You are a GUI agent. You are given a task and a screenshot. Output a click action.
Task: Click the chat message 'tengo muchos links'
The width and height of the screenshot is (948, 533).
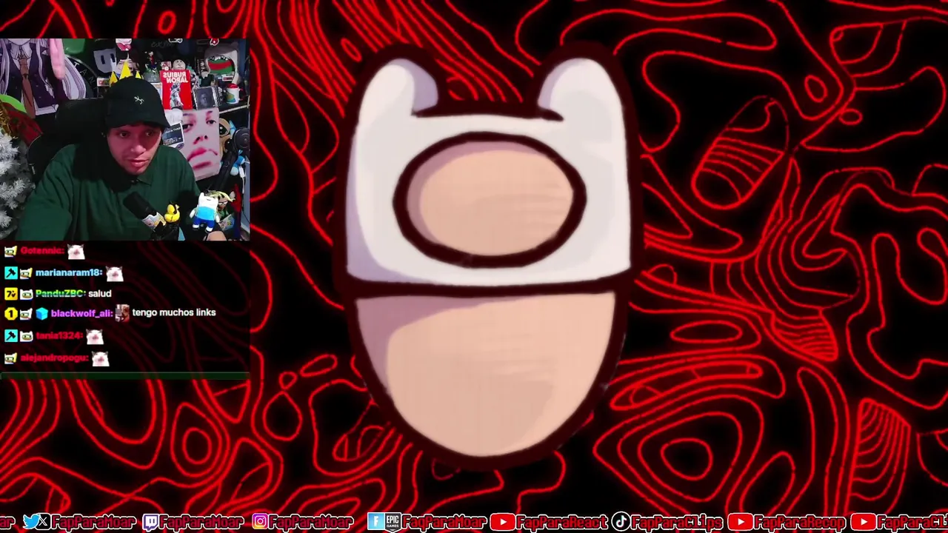(174, 312)
